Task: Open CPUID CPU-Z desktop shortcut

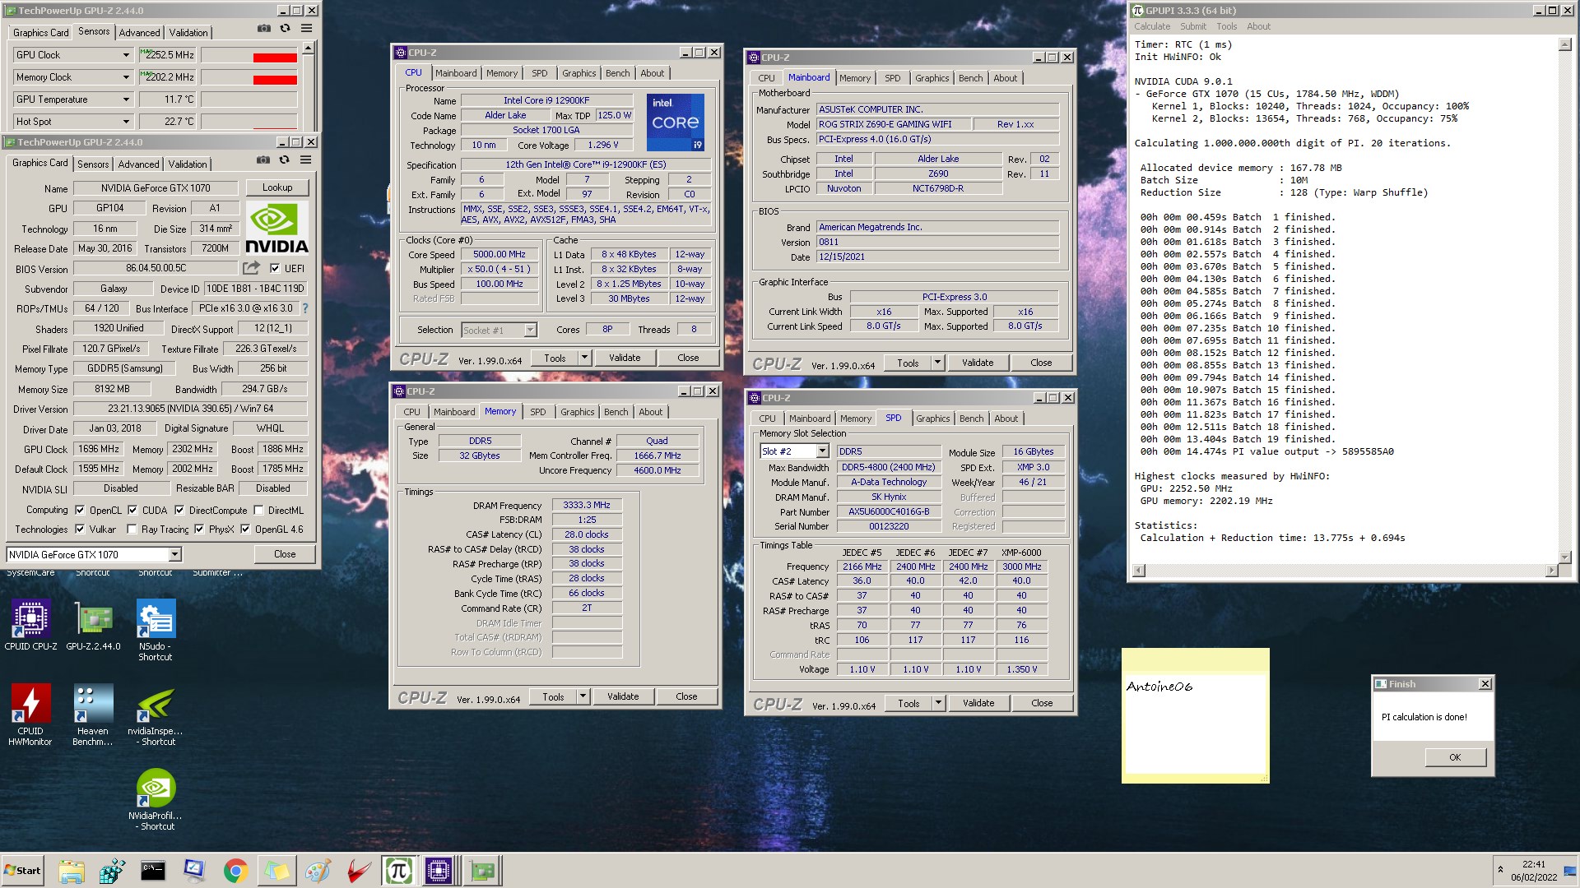Action: pos(30,625)
